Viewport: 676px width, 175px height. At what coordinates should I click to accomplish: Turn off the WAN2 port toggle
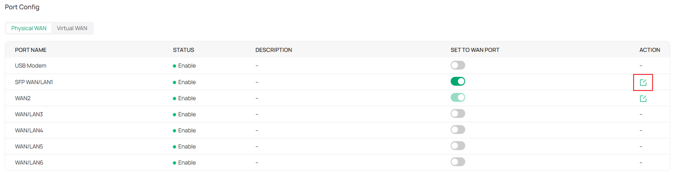pyautogui.click(x=458, y=97)
